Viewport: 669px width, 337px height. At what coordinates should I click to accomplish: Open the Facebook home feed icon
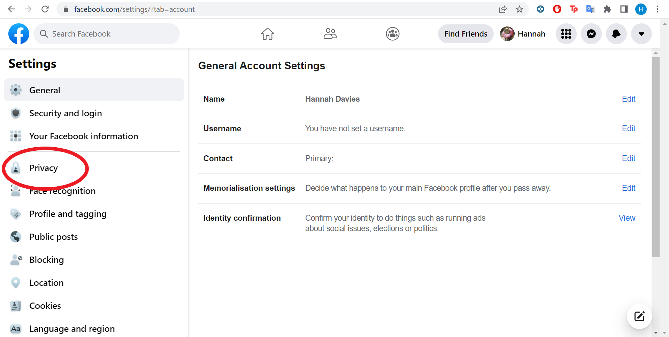pos(268,34)
